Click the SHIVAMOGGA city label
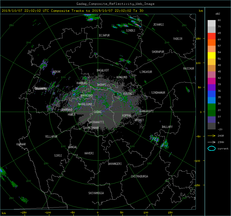Viewport: 231px width, 216px height. point(96,193)
